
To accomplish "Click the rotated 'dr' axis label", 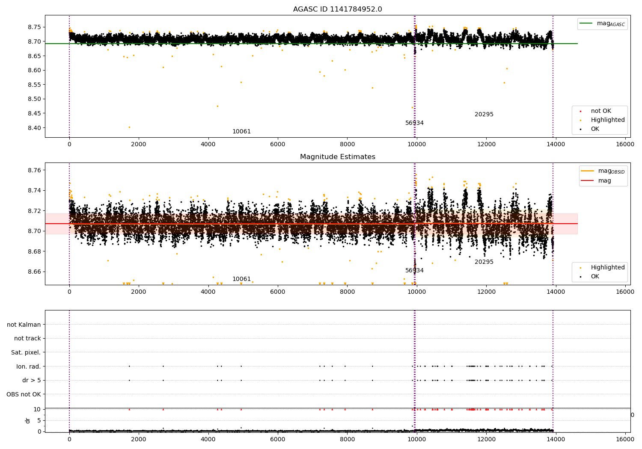I will coord(28,420).
